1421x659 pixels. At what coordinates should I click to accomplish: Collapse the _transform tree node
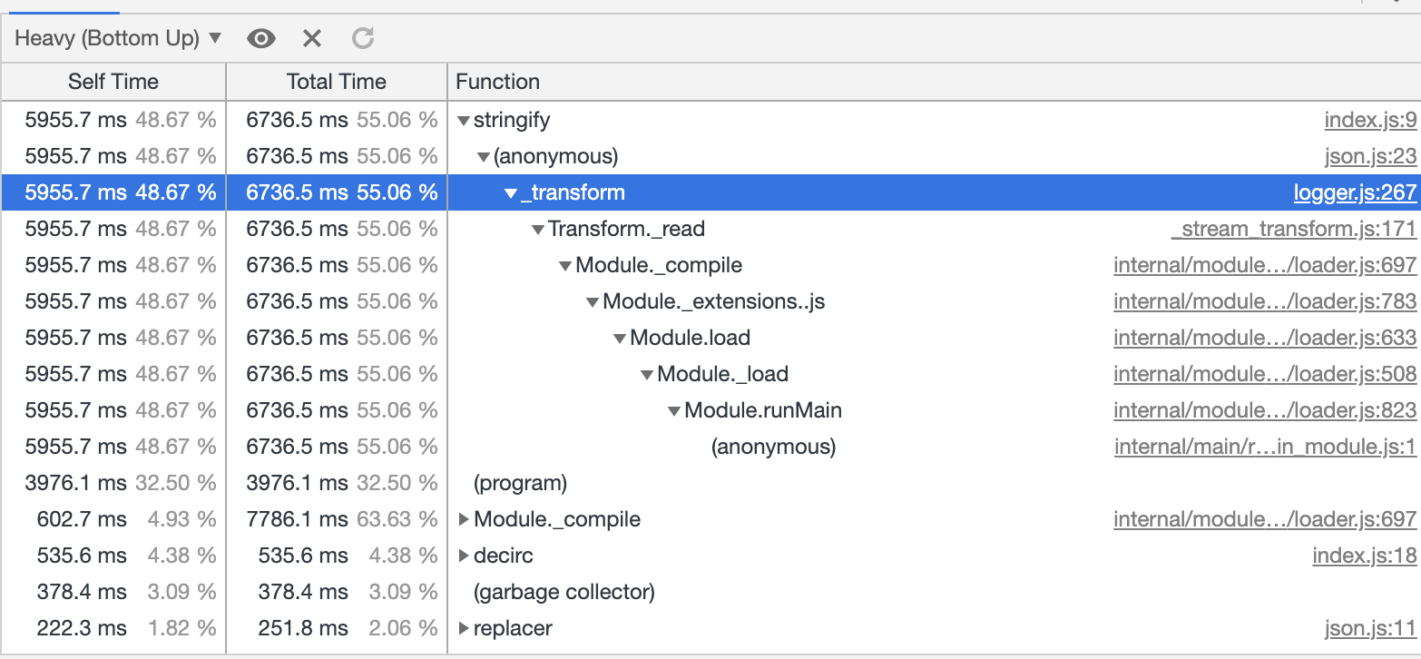510,192
